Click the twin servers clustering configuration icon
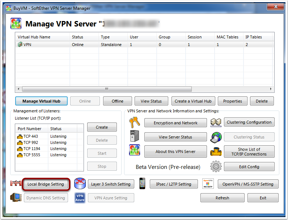288x220 pixels. pyautogui.click(x=216, y=123)
